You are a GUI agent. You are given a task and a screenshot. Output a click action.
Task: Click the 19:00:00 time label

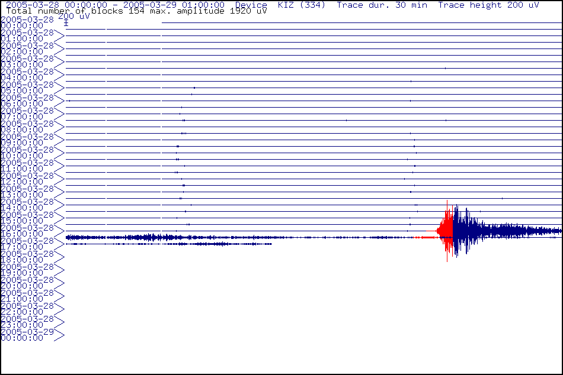click(22, 273)
